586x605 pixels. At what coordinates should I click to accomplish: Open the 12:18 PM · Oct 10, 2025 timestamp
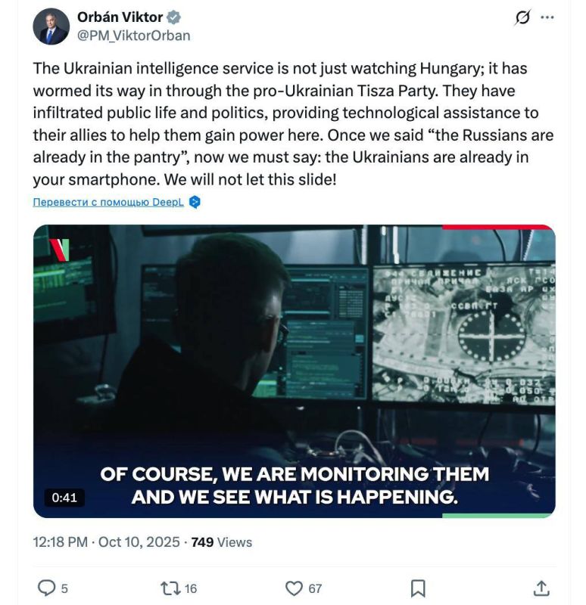pyautogui.click(x=107, y=541)
